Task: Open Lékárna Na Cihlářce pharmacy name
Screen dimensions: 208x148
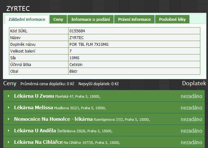Action: [x=38, y=142]
